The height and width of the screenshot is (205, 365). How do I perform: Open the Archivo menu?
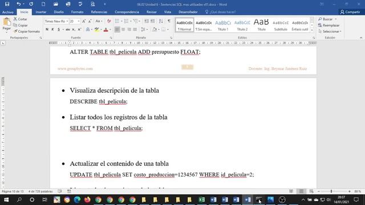pyautogui.click(x=7, y=12)
